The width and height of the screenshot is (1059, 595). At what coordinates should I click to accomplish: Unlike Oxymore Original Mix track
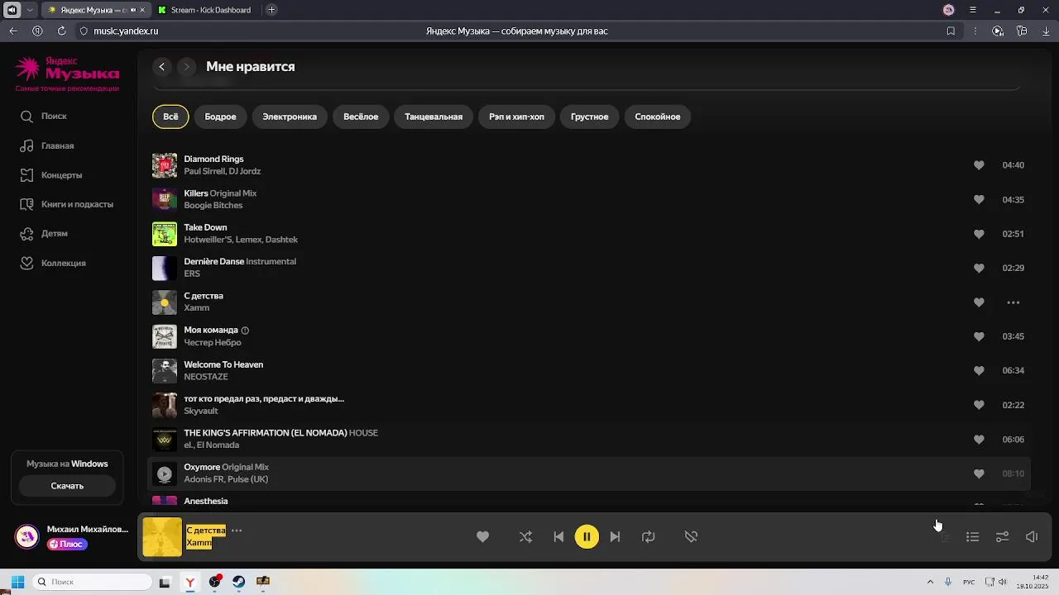pos(979,474)
